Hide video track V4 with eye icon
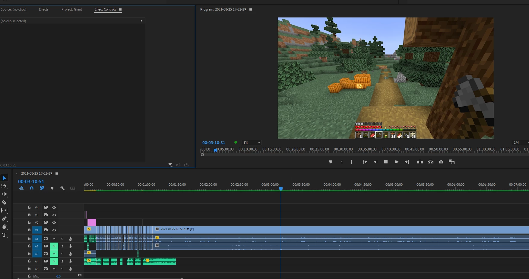Viewport: 529px width, 279px height. coord(54,207)
